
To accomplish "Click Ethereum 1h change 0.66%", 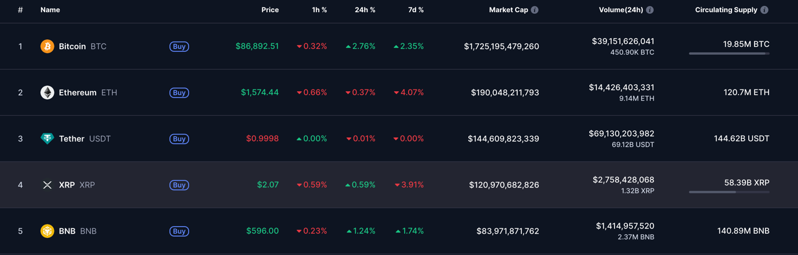I will pyautogui.click(x=312, y=92).
